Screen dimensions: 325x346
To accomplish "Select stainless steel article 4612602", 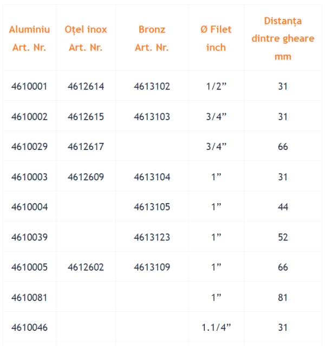I will 86,267.
